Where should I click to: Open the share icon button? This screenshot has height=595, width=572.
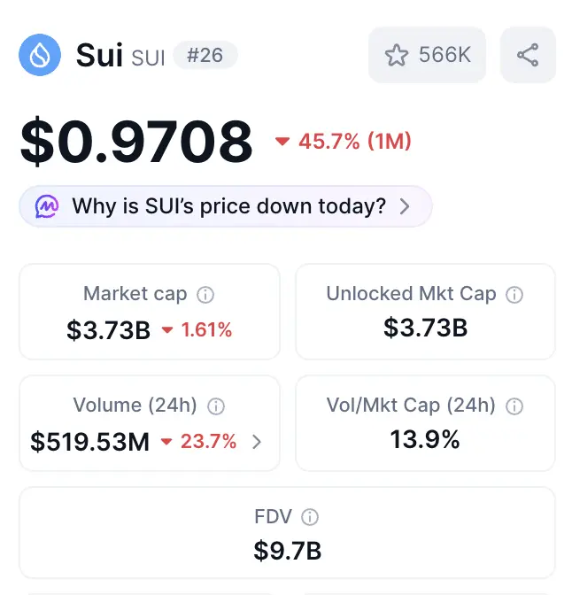pos(528,55)
